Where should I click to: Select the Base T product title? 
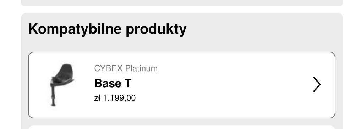pos(113,83)
